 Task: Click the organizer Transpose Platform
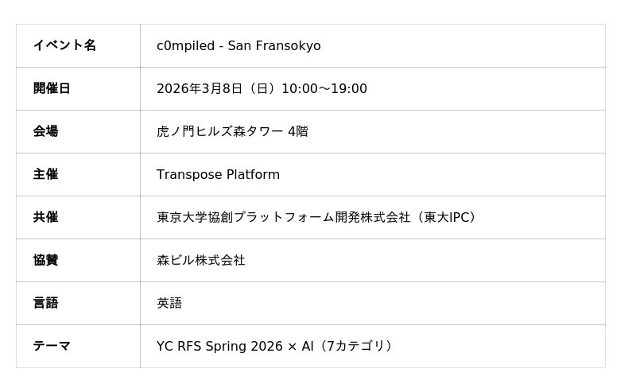point(218,175)
